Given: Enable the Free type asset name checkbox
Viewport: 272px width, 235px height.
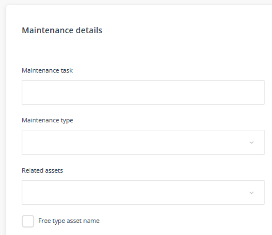Looking at the screenshot, I should (x=28, y=221).
